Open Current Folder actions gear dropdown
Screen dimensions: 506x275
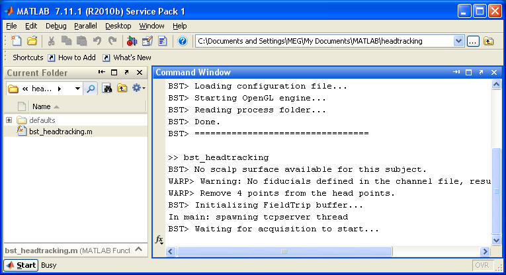point(138,88)
